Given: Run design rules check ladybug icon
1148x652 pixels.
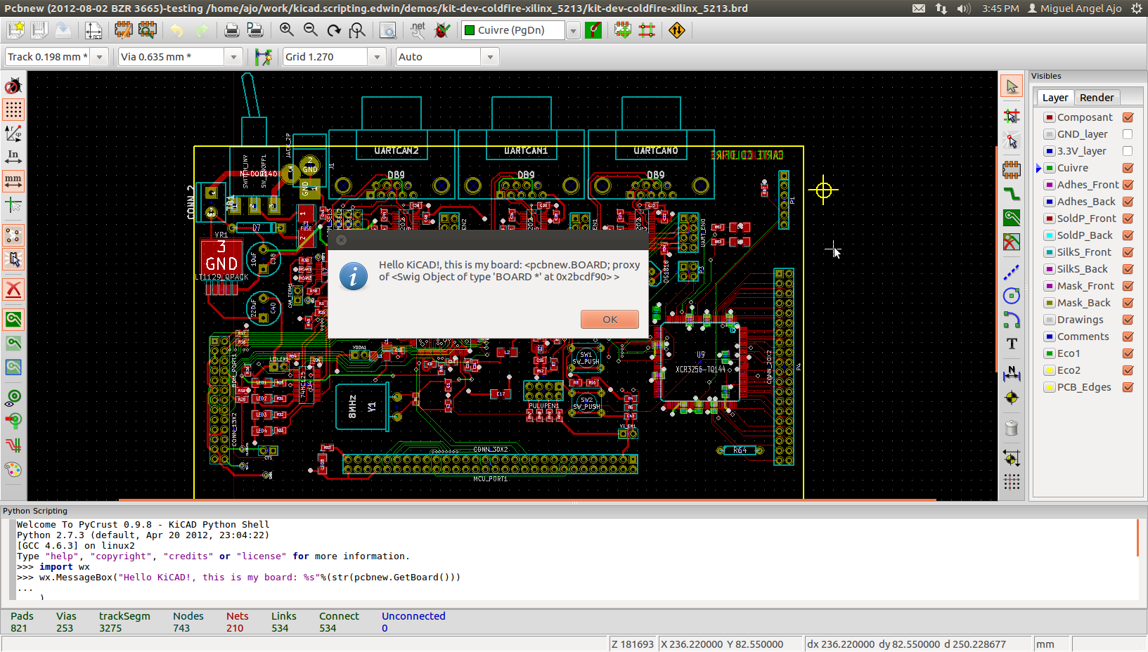Looking at the screenshot, I should (x=442, y=30).
